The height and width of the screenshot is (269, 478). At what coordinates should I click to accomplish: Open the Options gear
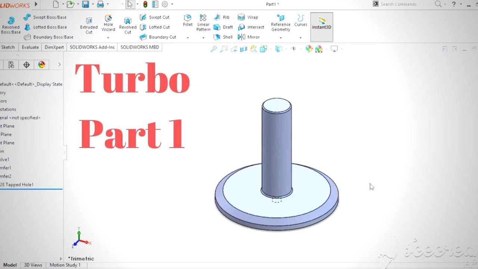pyautogui.click(x=165, y=4)
